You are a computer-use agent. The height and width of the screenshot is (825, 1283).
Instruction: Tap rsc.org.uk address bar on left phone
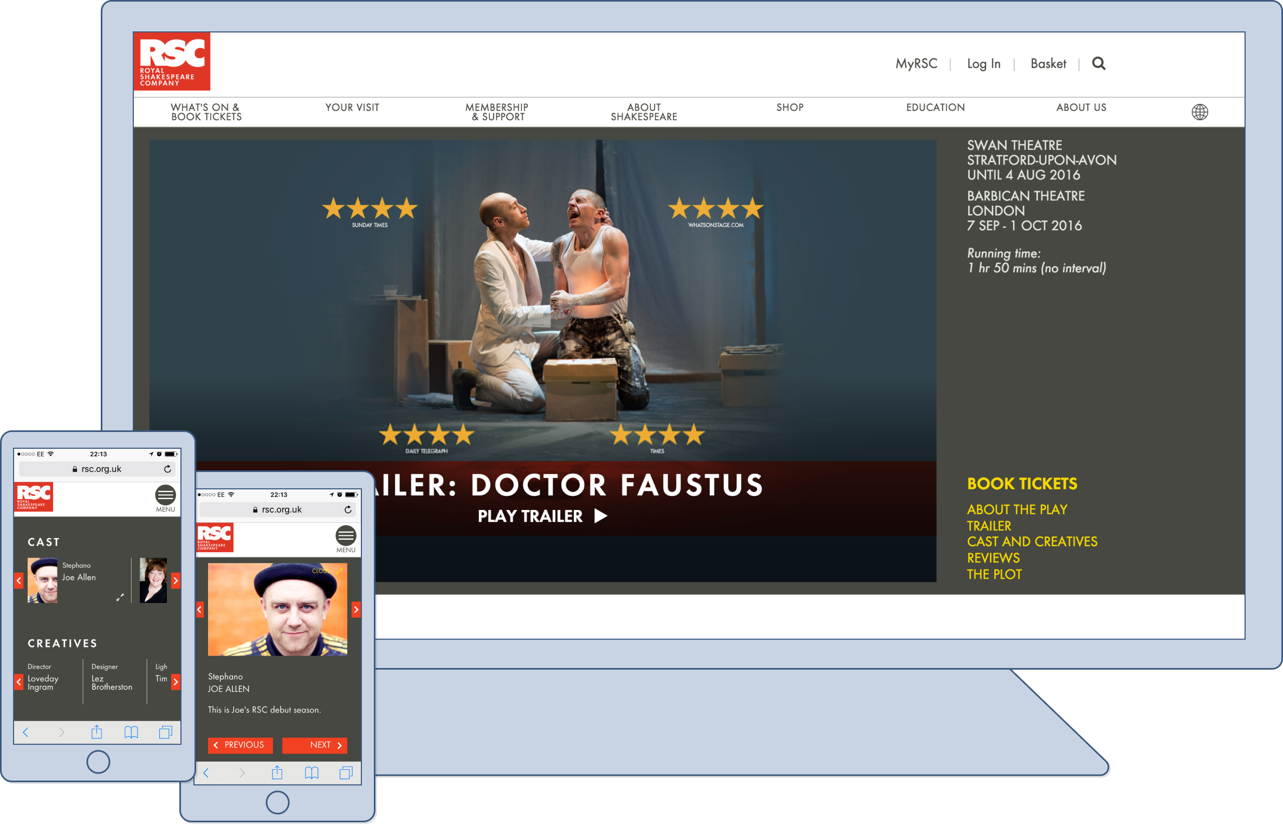[x=97, y=469]
